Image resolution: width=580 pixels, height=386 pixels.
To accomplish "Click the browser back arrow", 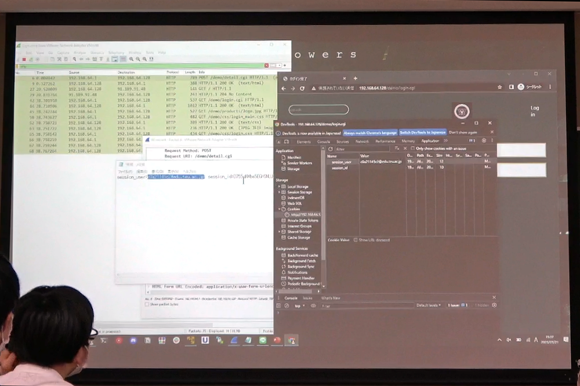I will coord(284,88).
